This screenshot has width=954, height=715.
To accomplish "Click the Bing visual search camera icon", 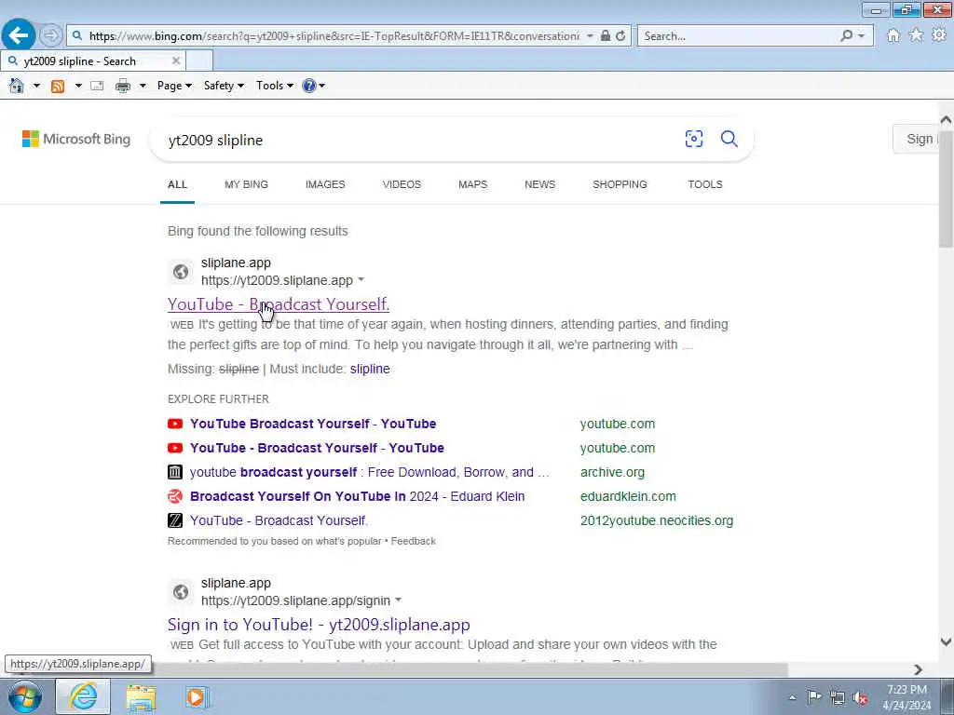I will pos(693,139).
